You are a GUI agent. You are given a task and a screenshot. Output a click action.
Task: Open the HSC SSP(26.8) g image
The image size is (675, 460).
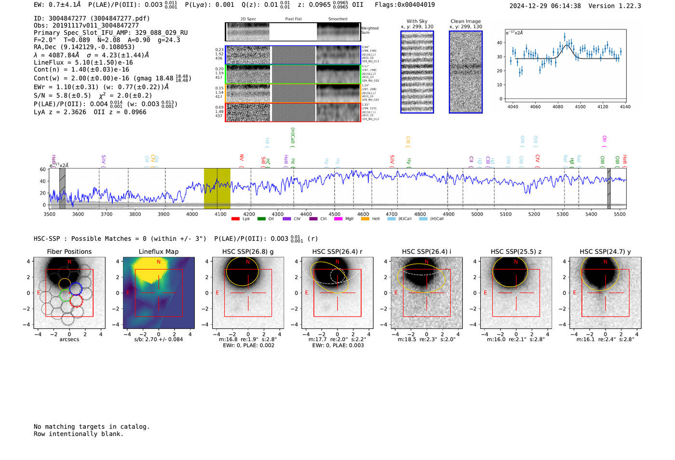[248, 293]
